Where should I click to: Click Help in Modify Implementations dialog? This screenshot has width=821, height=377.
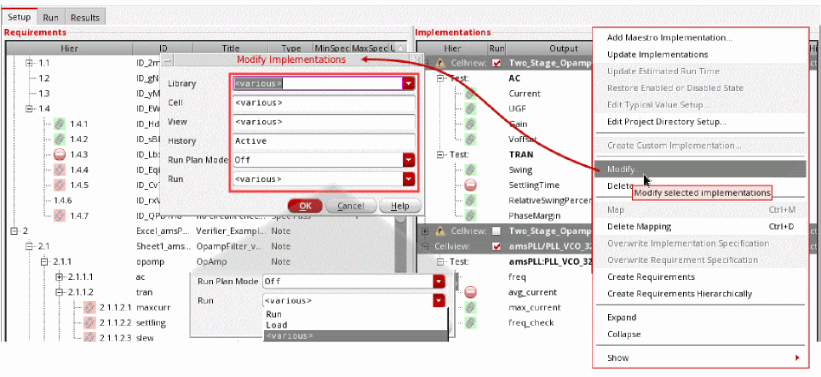coord(400,205)
